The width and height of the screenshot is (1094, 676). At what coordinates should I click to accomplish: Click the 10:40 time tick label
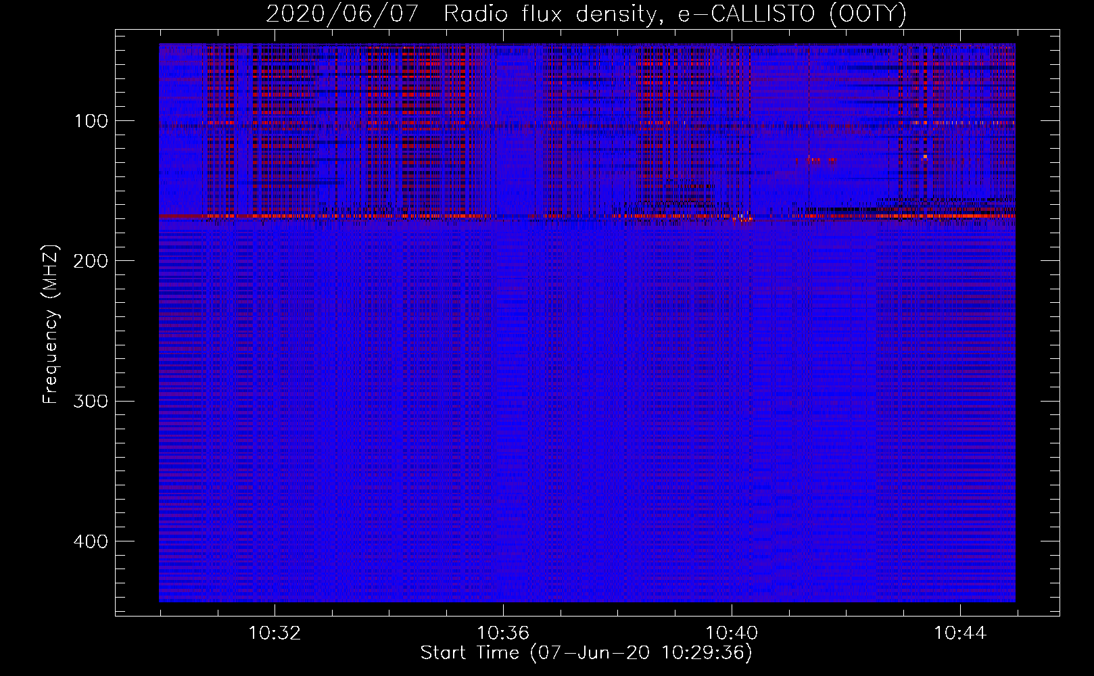[732, 633]
